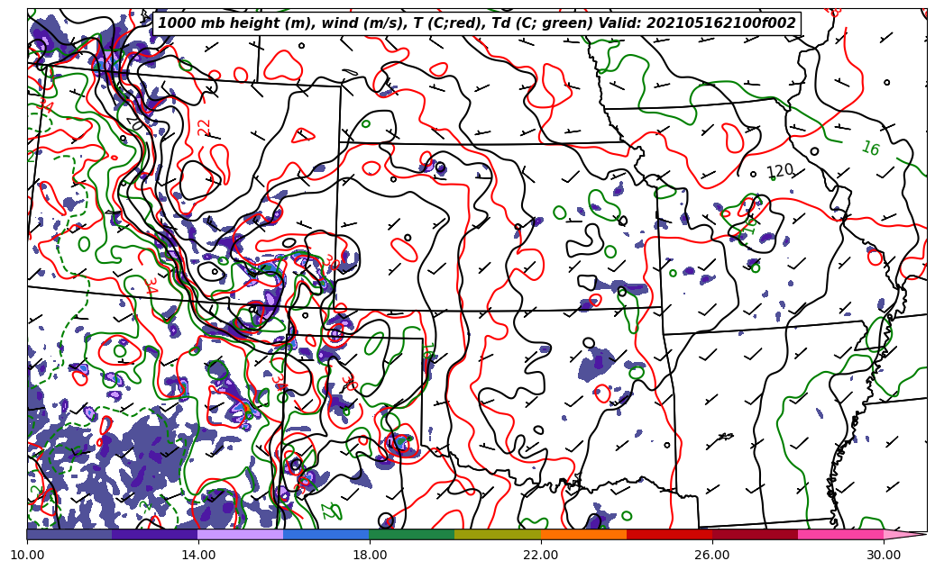Select the green colorbar segment
The image size is (935, 570).
(411, 534)
